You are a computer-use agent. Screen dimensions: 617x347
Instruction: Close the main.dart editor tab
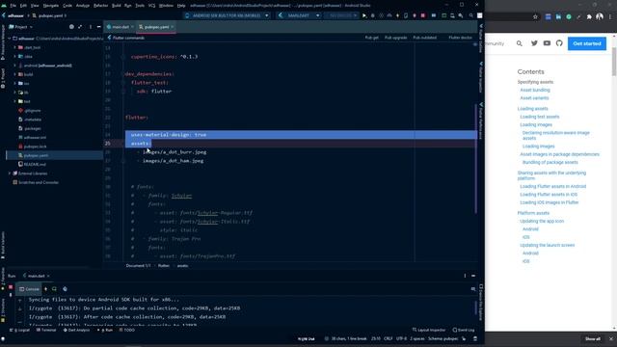click(132, 27)
